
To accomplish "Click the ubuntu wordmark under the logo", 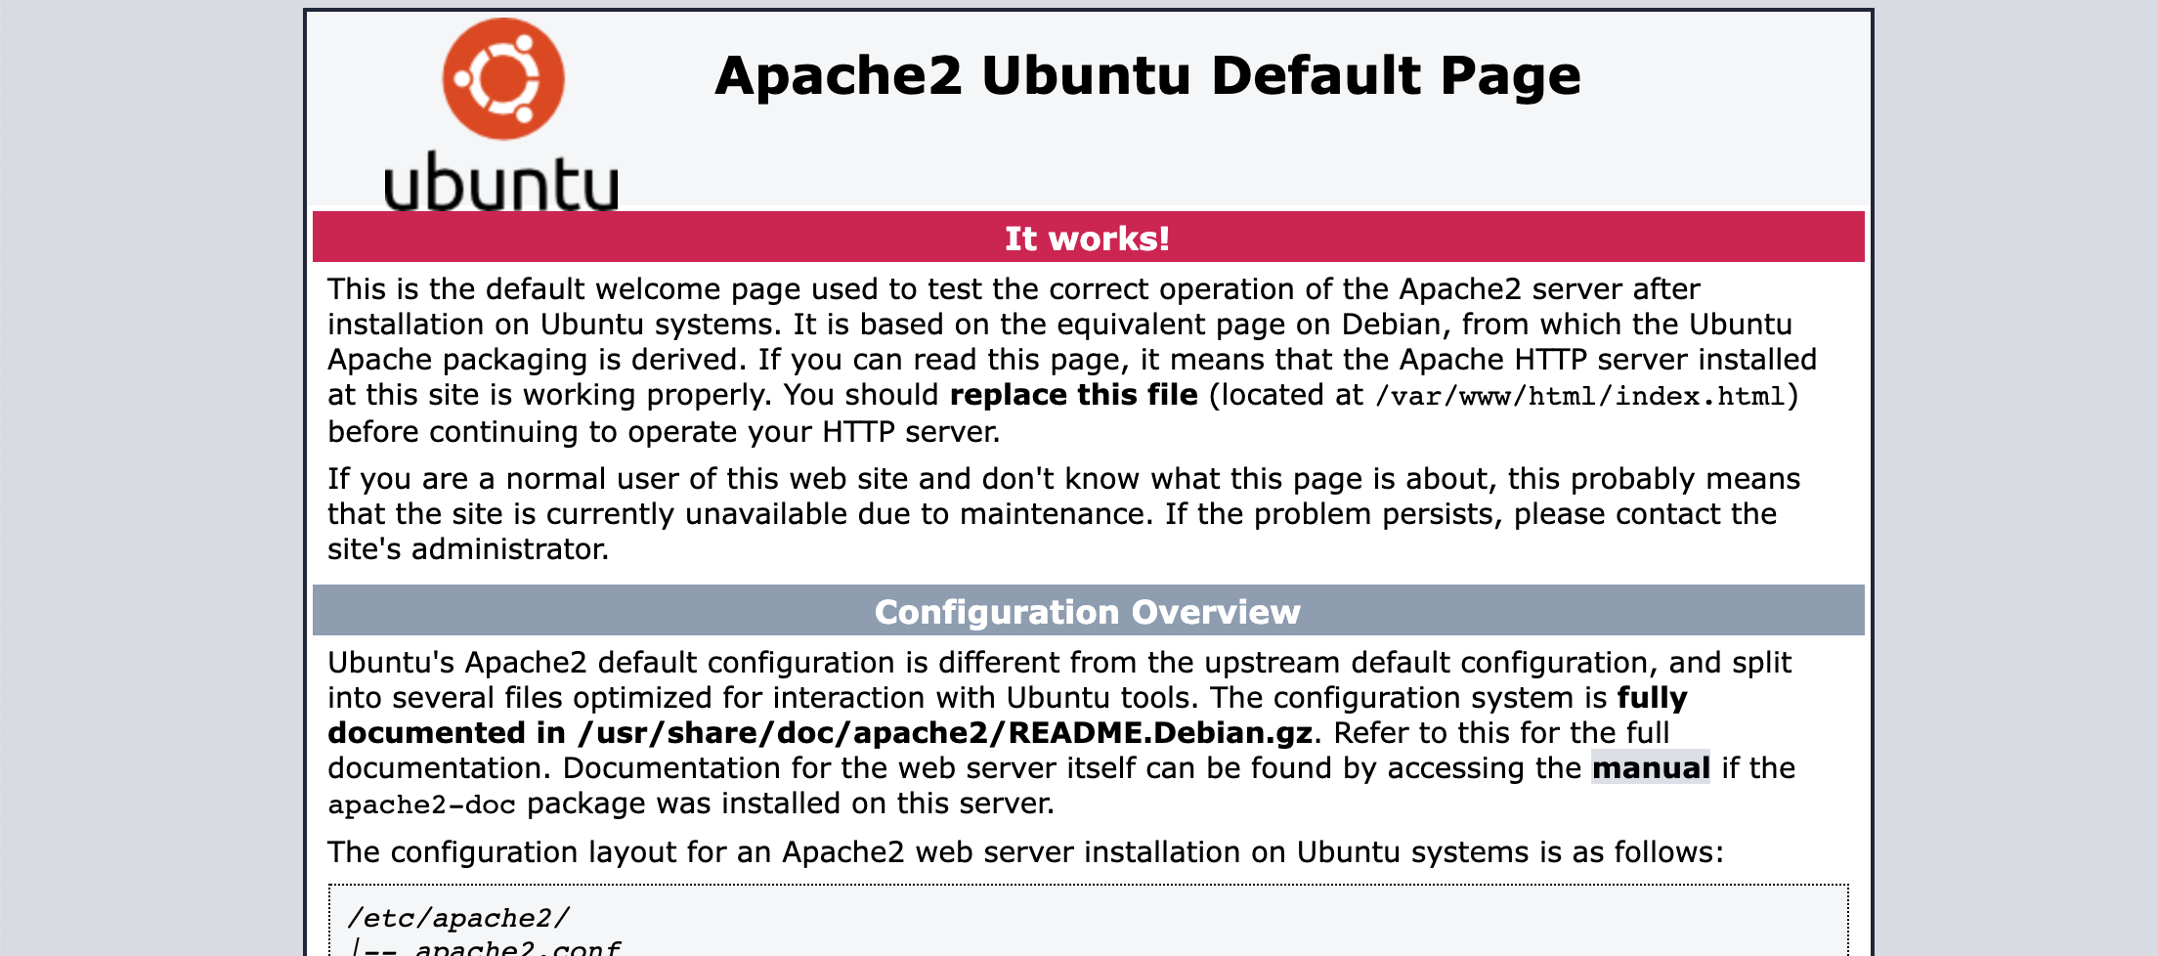I will point(501,182).
